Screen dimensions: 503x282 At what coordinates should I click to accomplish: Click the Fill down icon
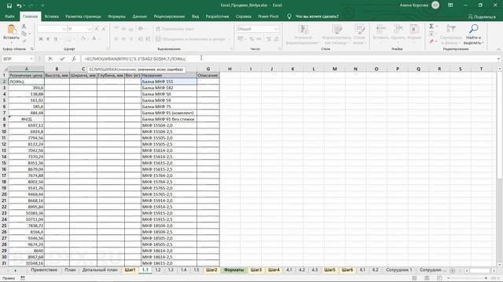tap(431, 34)
